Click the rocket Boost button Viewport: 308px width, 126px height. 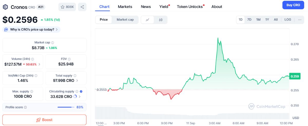pyautogui.click(x=44, y=120)
